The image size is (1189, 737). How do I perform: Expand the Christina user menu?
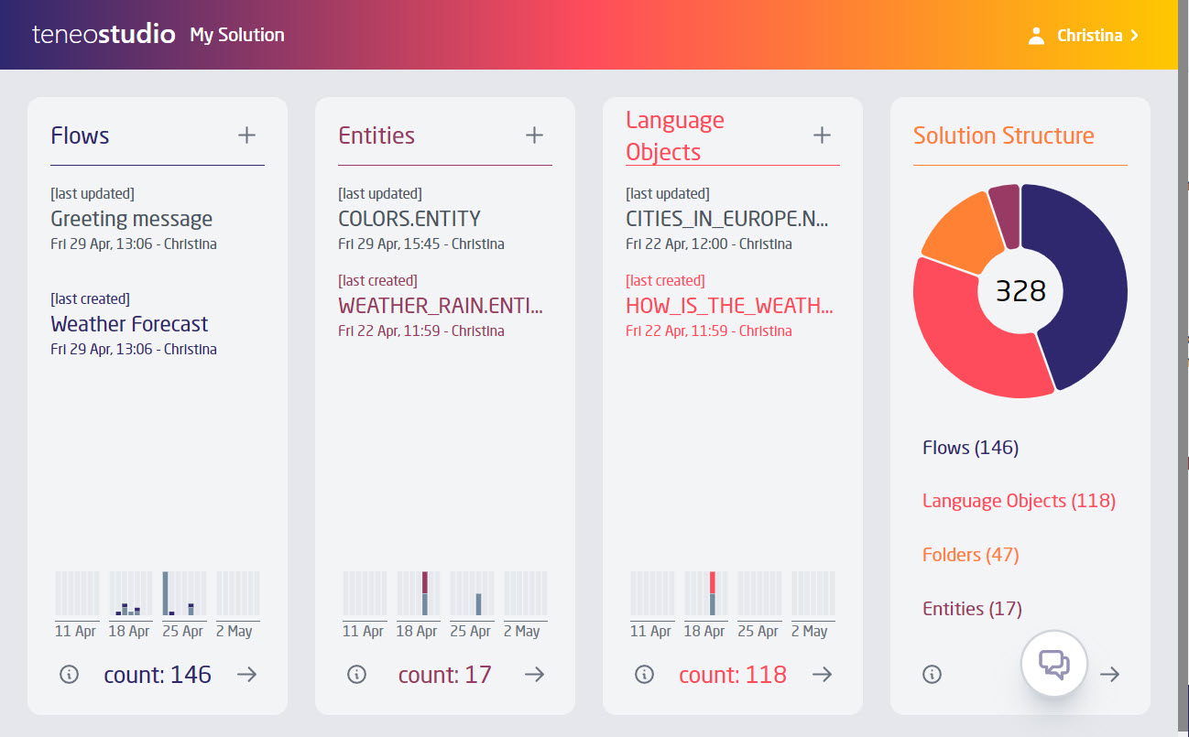pyautogui.click(x=1086, y=36)
